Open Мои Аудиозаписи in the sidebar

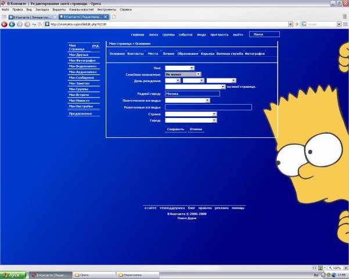click(83, 72)
